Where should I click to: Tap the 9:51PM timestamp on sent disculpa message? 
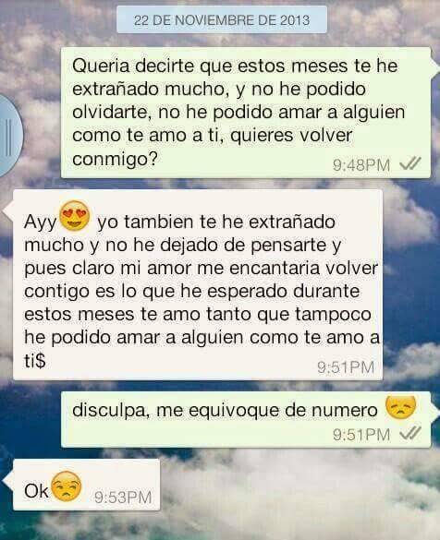[x=361, y=434]
